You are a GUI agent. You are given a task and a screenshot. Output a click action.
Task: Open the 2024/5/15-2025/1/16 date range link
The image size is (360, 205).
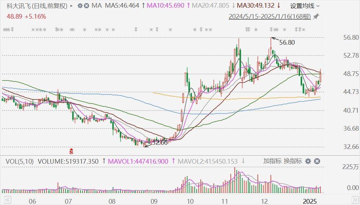click(269, 17)
